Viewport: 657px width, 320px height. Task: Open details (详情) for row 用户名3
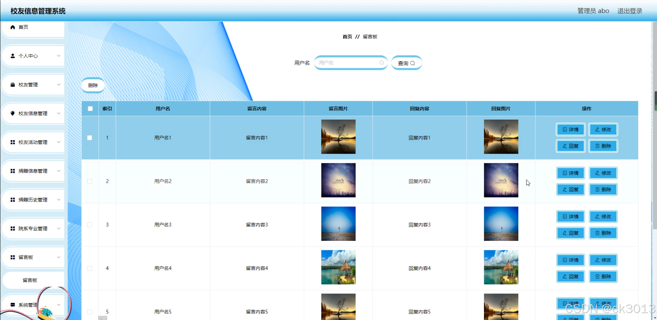coord(570,216)
